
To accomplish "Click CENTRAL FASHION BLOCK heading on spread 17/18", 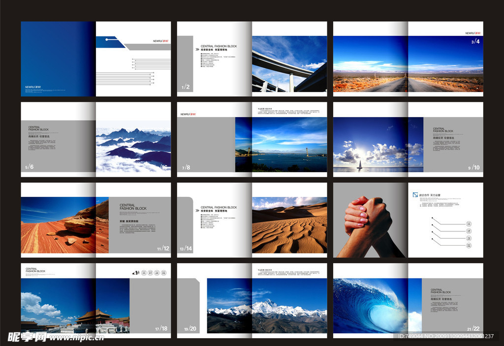I will point(35,270).
